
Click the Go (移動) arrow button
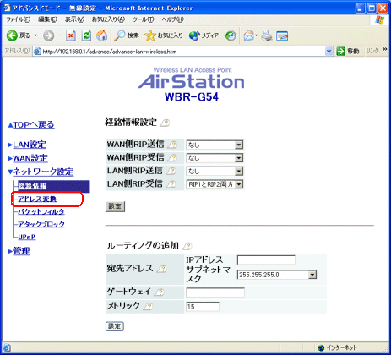(340, 52)
